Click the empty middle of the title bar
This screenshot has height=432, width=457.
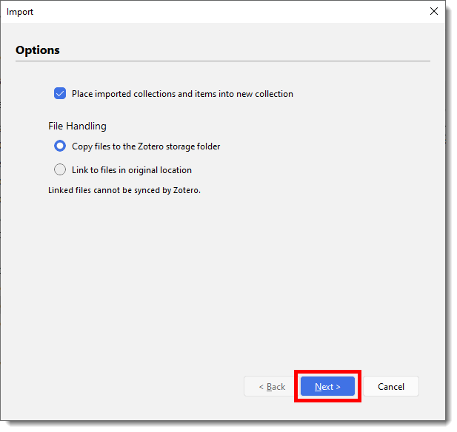click(x=222, y=12)
